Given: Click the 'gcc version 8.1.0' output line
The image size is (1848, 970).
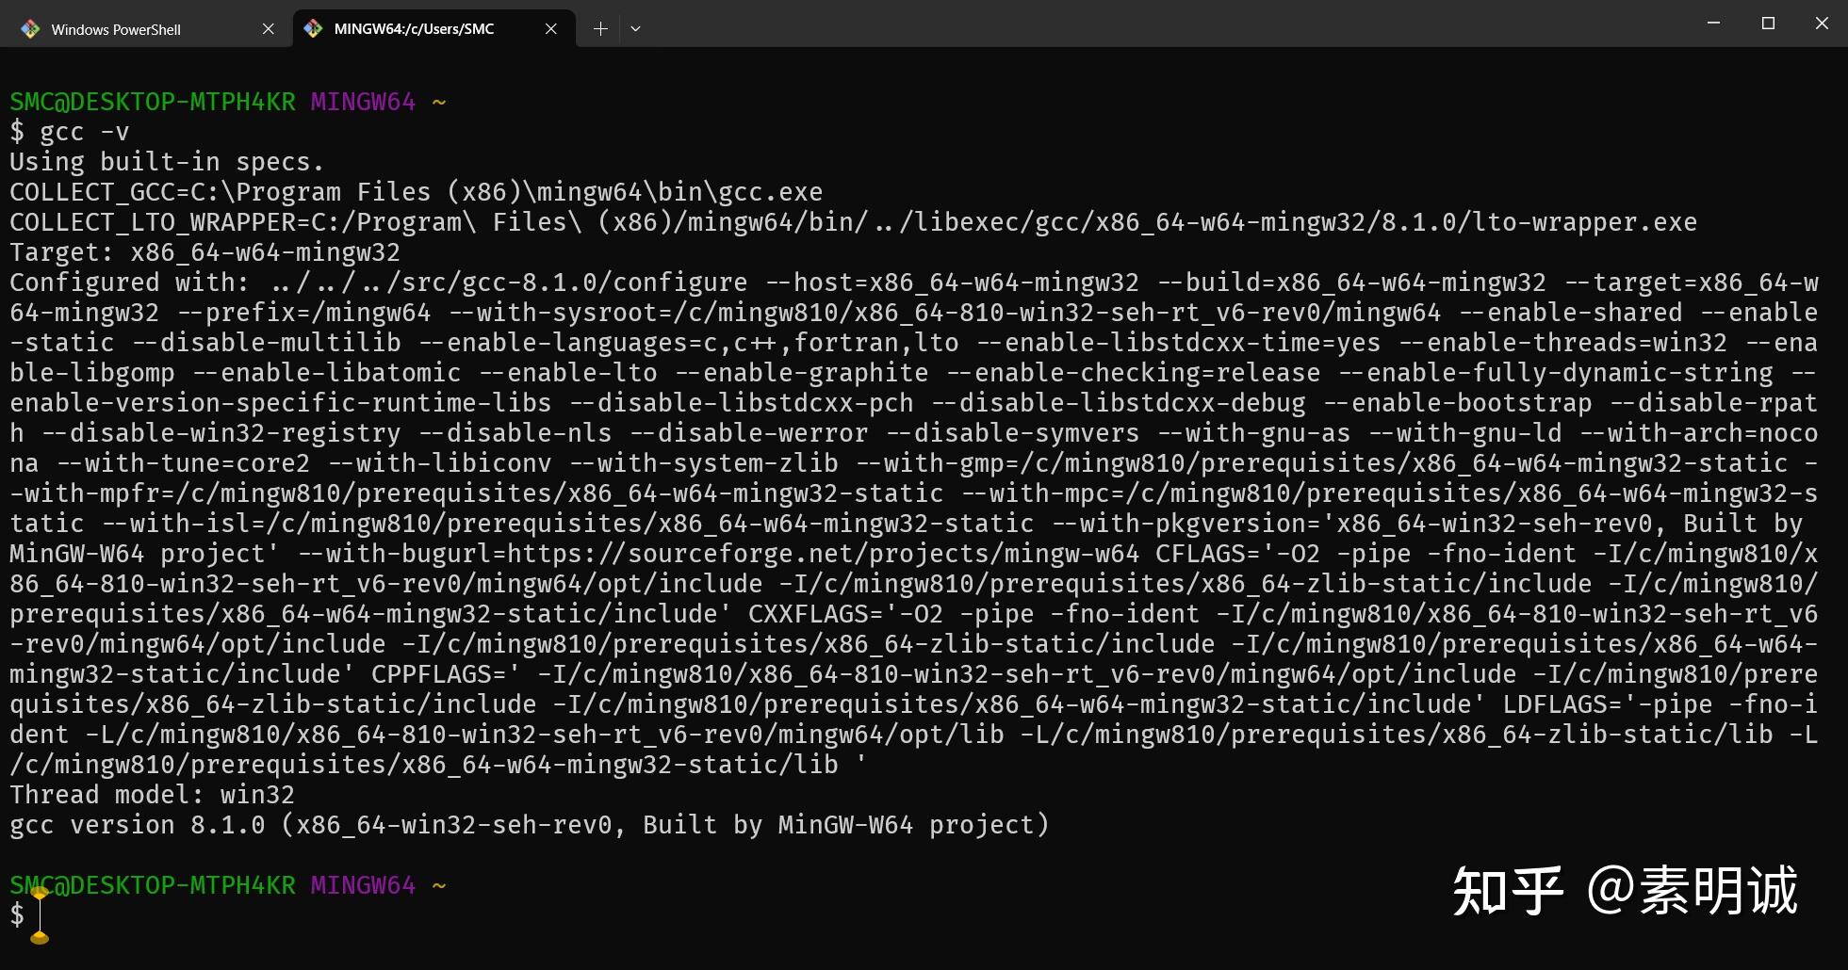Looking at the screenshot, I should (x=528, y=825).
